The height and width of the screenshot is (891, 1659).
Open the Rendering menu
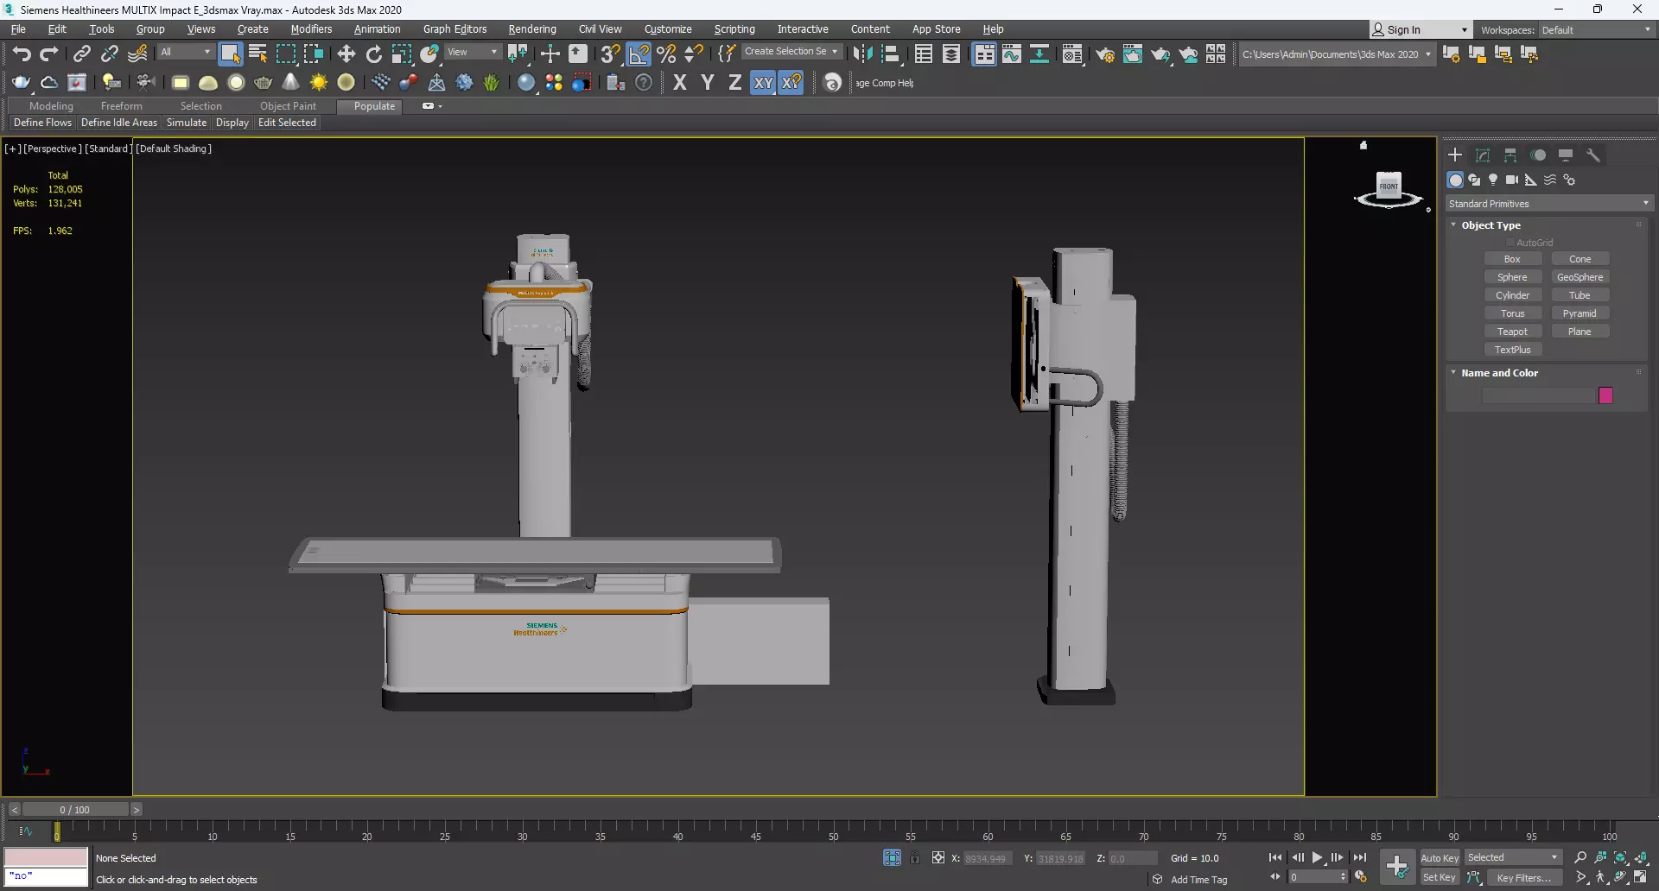pyautogui.click(x=532, y=29)
